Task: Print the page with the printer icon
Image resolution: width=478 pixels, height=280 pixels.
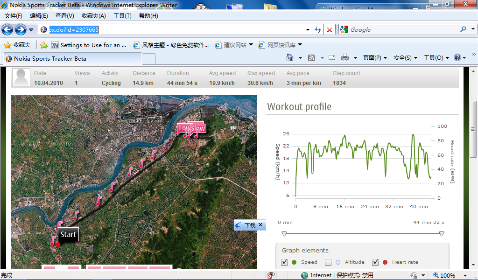Action: (x=345, y=57)
